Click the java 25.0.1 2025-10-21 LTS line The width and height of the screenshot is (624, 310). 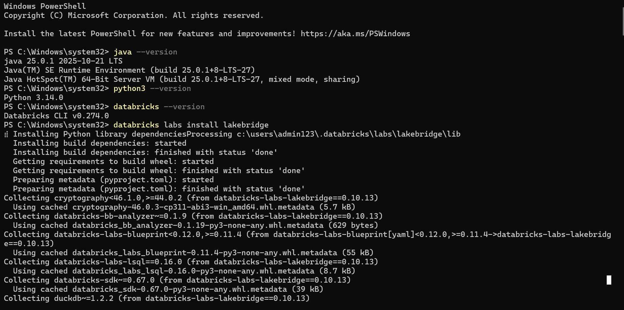[63, 61]
